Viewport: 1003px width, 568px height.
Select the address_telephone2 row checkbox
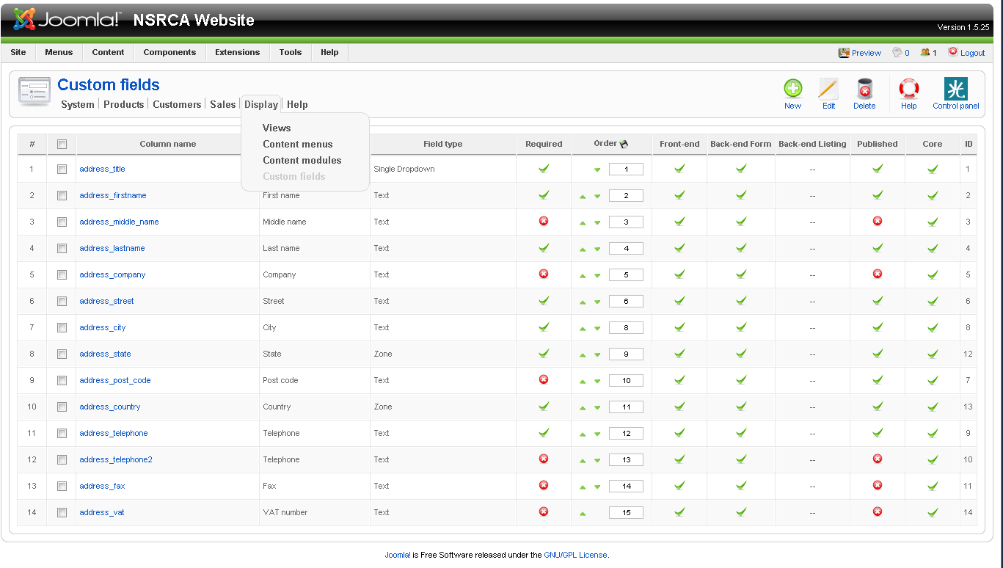click(62, 459)
